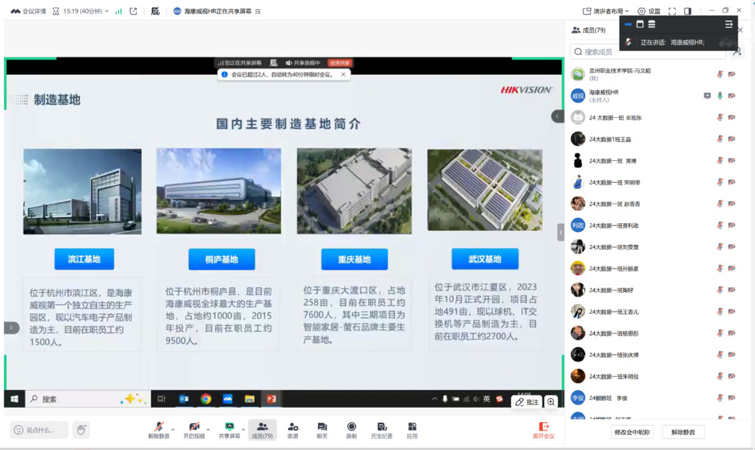Collapse the members panel using the side arrow
Image resolution: width=755 pixels, height=450 pixels.
pos(561,232)
